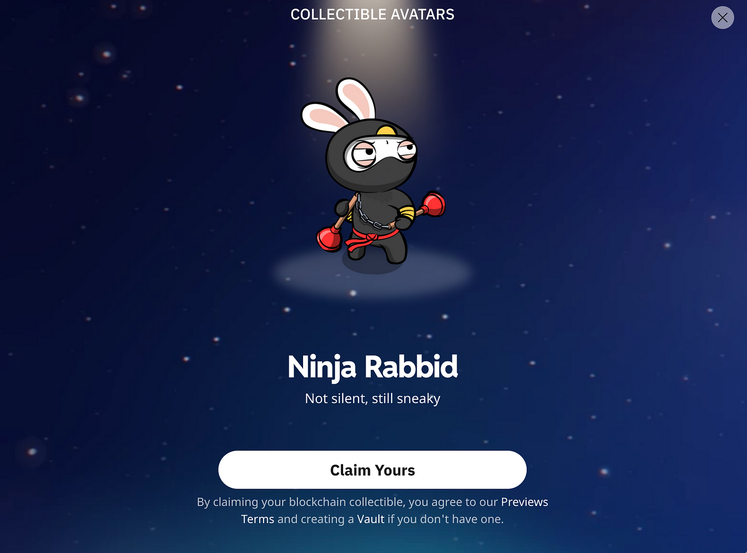Open the Previews Terms link
The width and height of the screenshot is (747, 553).
pyautogui.click(x=525, y=502)
